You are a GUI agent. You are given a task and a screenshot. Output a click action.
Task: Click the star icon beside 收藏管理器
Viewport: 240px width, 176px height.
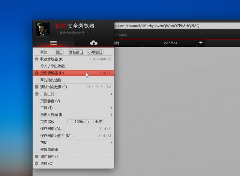click(37, 59)
